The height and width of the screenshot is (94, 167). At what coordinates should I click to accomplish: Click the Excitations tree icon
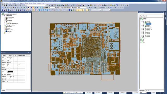pyautogui.click(x=6, y=20)
